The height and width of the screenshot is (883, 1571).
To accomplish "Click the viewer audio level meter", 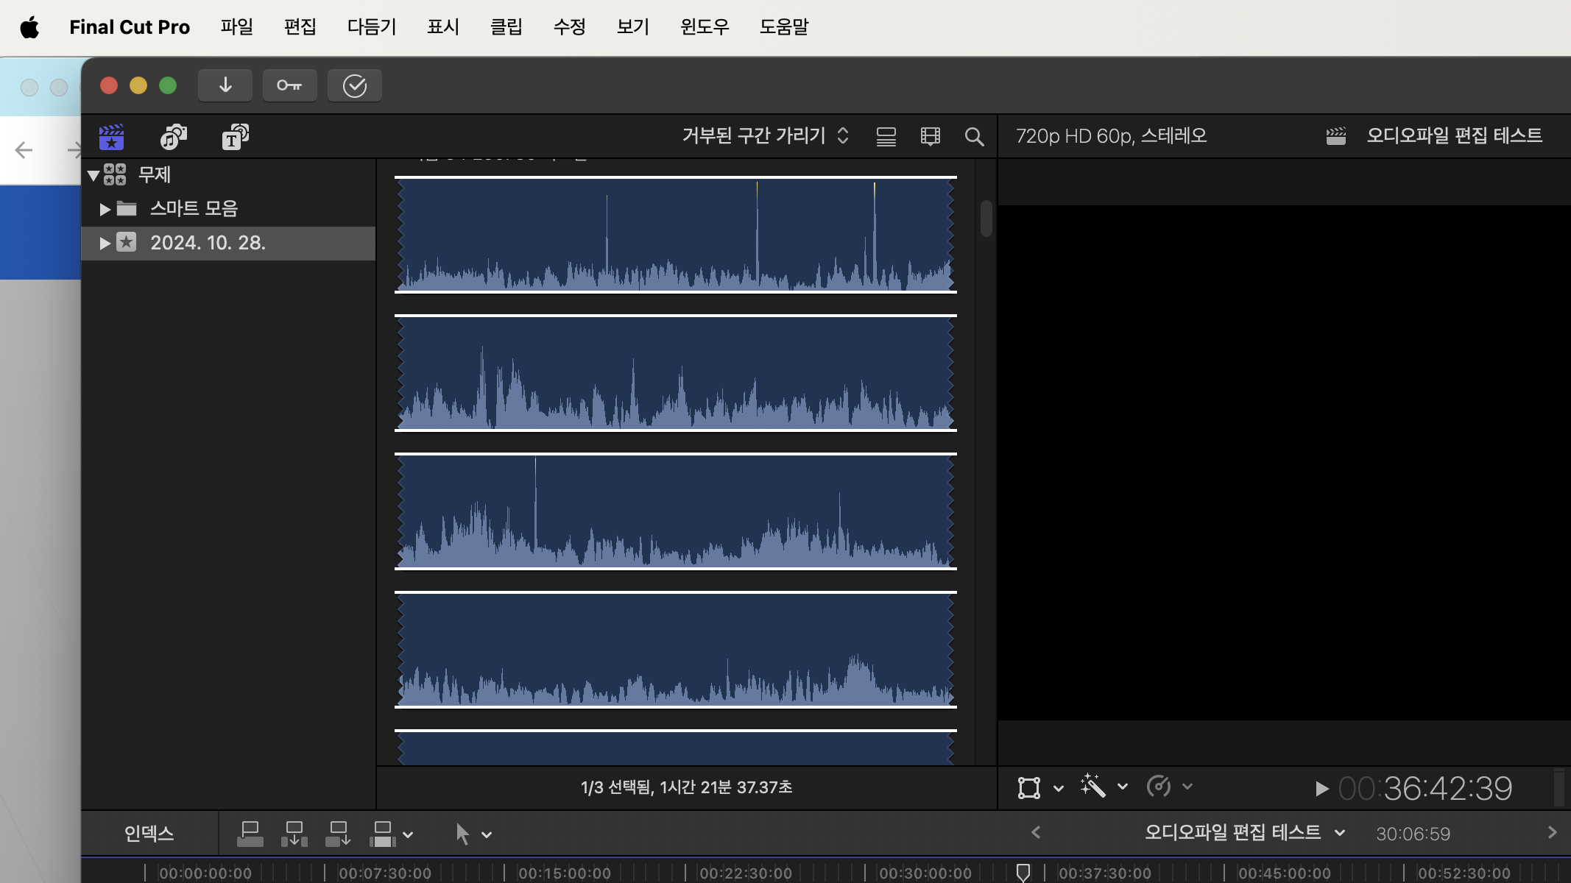I will pos(1559,788).
